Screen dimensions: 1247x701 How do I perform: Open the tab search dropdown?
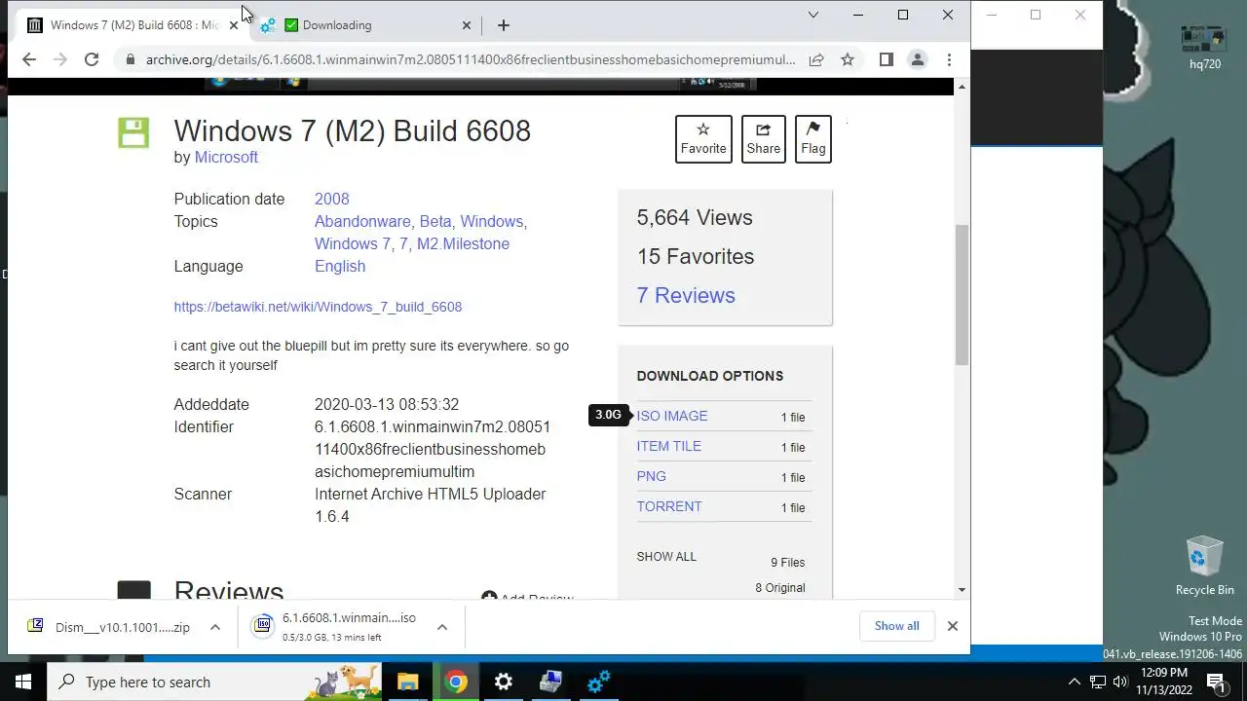pos(813,15)
